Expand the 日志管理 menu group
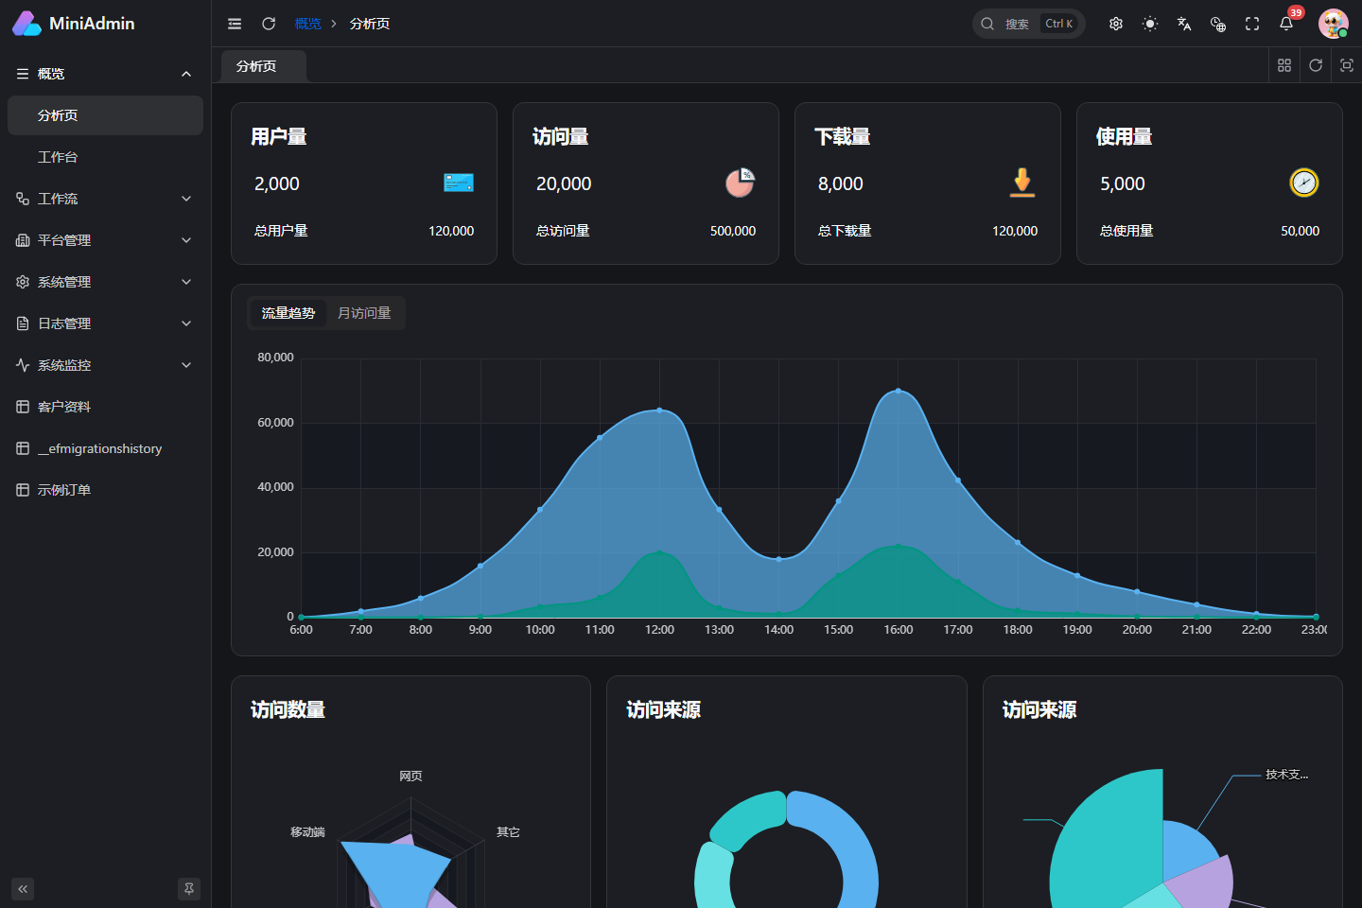This screenshot has width=1362, height=908. pos(105,323)
